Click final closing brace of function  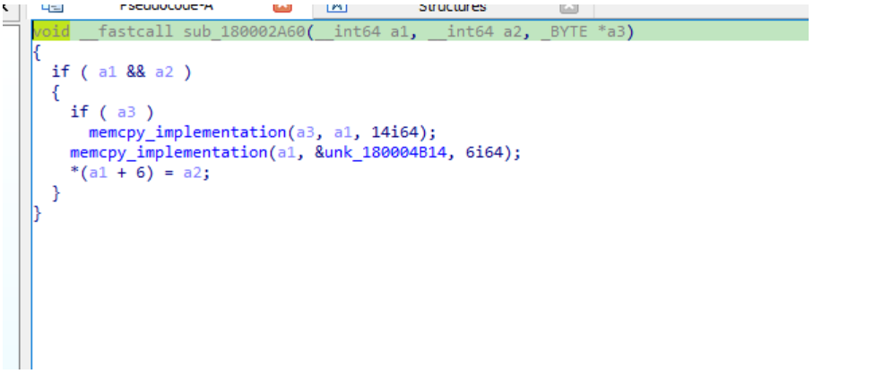point(37,214)
